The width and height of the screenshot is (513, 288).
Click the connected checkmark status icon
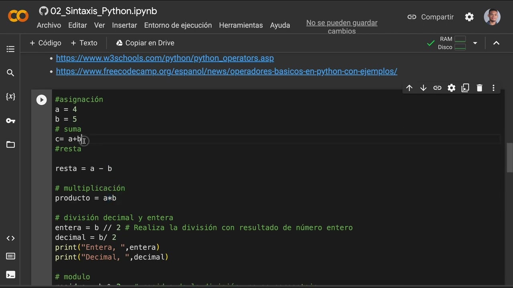[431, 43]
